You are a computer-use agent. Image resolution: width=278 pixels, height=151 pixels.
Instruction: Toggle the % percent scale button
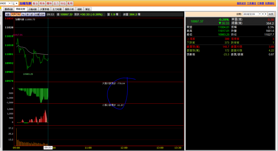pos(23,15)
